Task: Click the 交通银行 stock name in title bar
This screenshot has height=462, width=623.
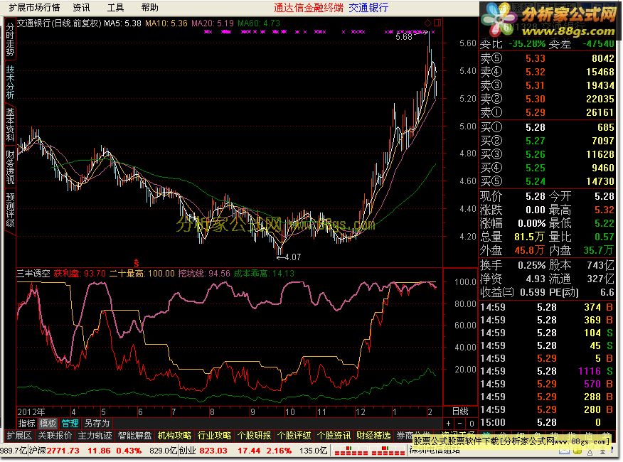Action: click(368, 8)
